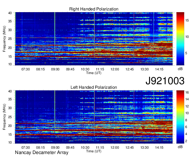Click 09:45 tick on right-handed plot
192x156 pixels.
click(70, 69)
